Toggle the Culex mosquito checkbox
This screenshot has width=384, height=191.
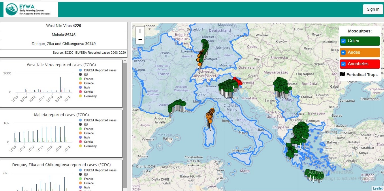343,41
